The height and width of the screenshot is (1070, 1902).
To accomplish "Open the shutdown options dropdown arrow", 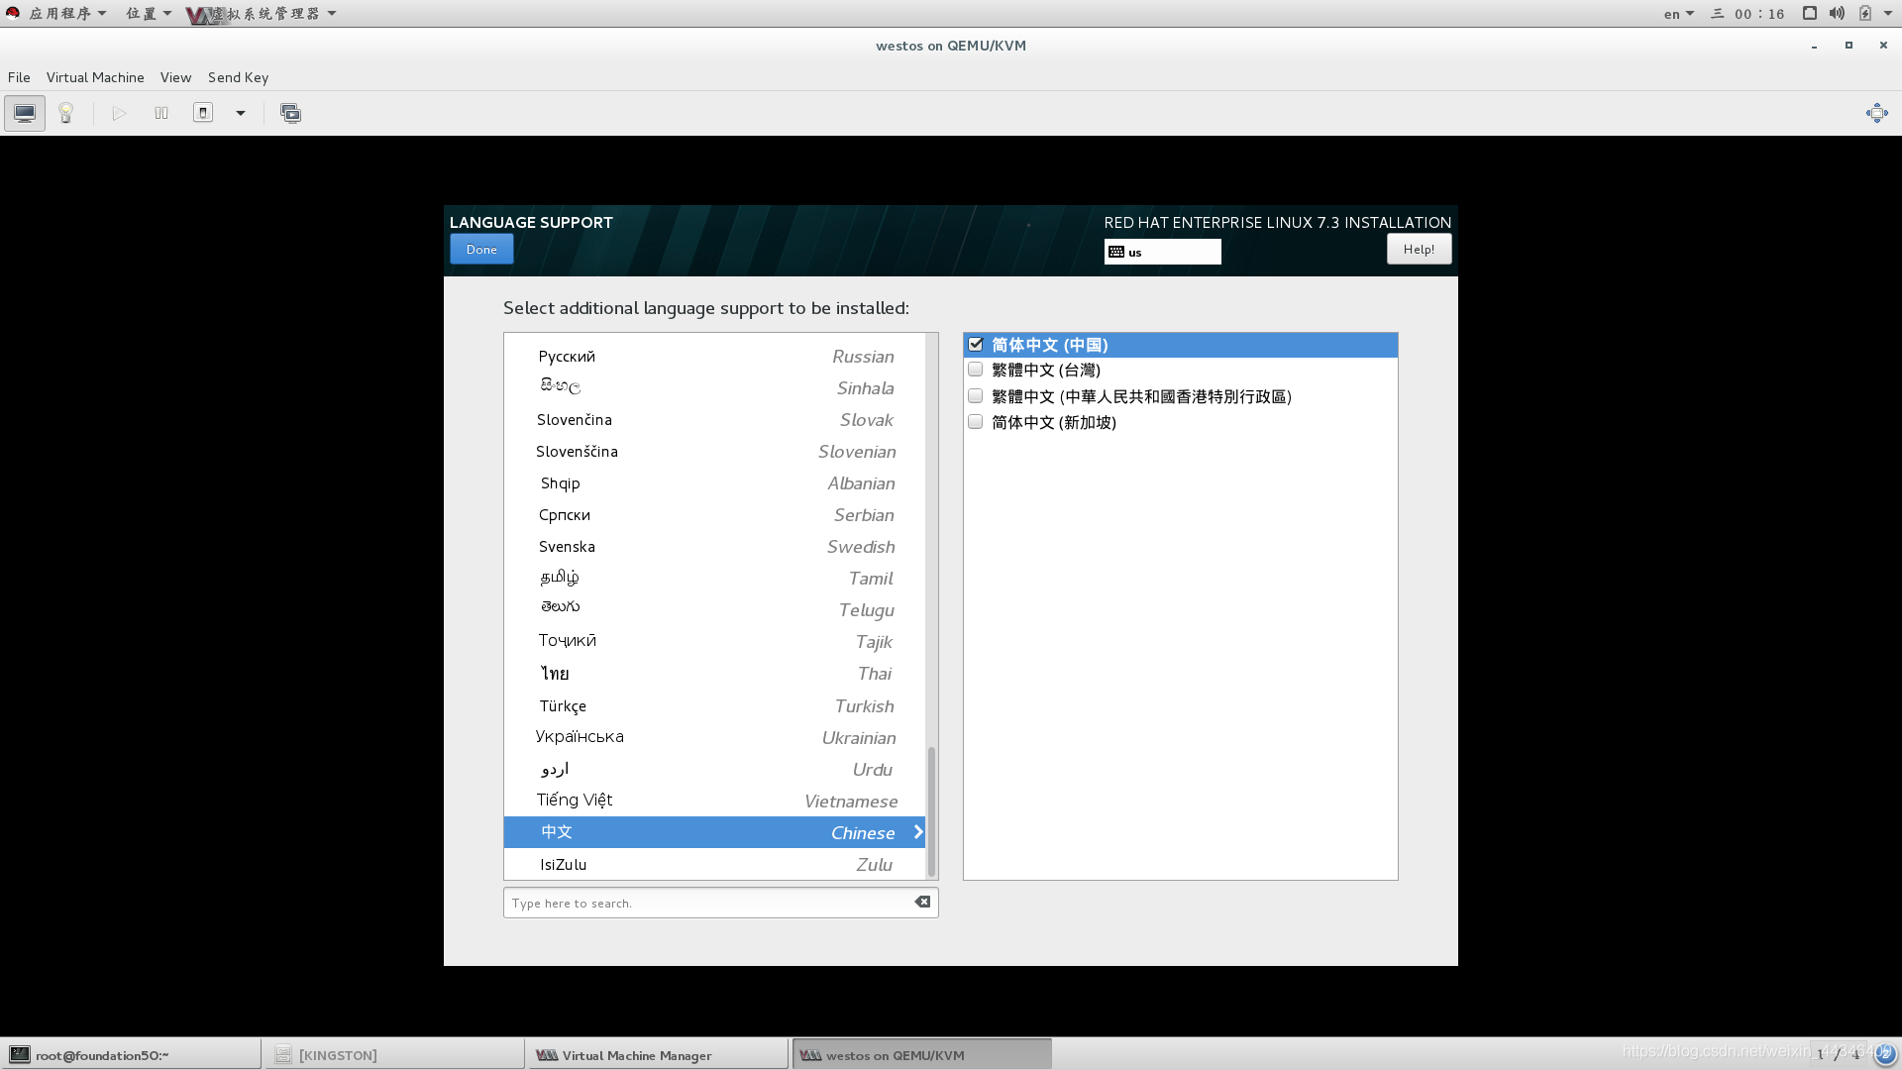I will pyautogui.click(x=240, y=113).
